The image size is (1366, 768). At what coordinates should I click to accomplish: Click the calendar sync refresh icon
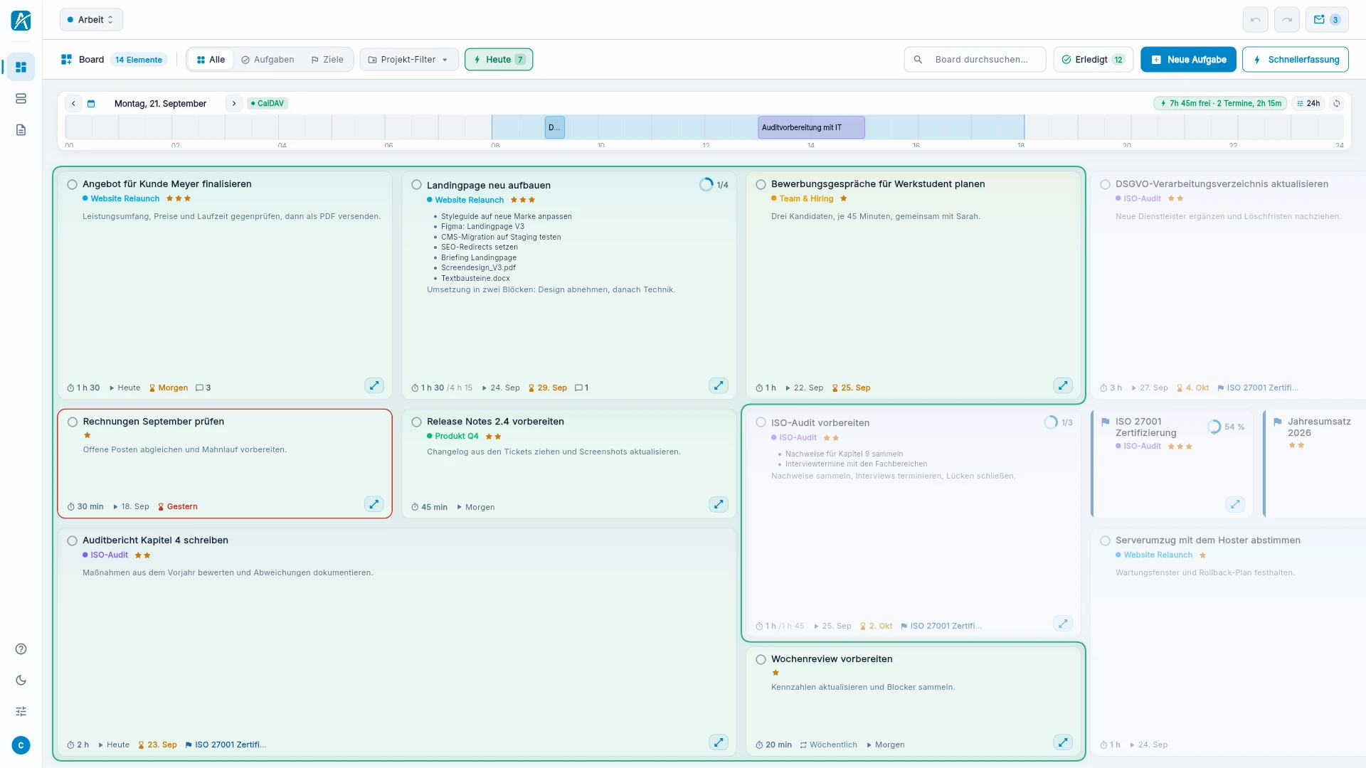(x=1336, y=103)
